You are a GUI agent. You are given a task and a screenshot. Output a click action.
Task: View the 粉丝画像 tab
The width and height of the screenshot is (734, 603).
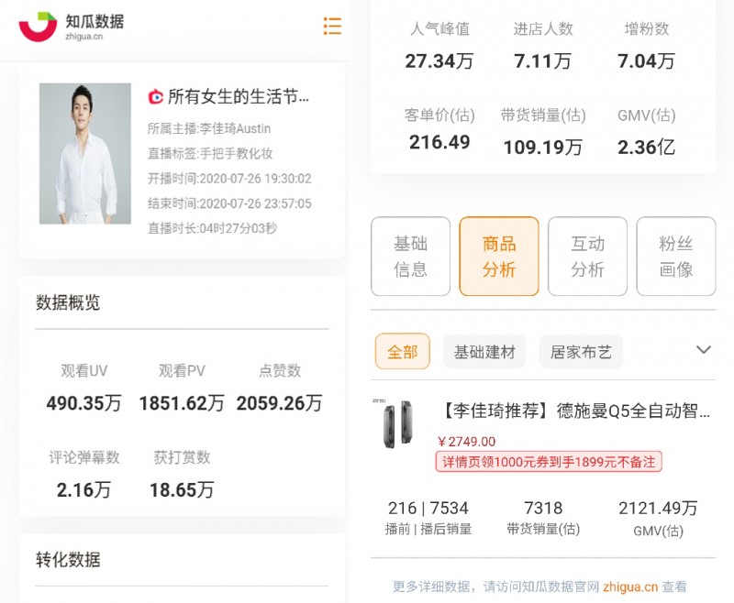676,257
